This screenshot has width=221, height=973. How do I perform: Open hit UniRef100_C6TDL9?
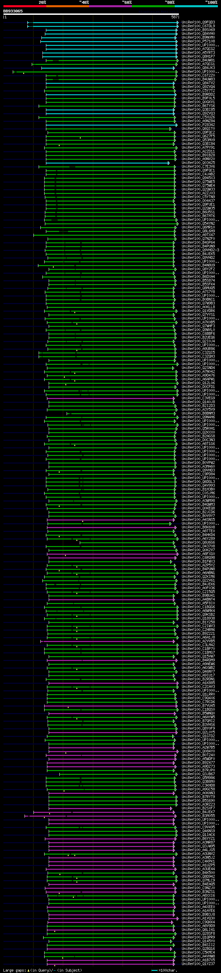[x=198, y=26]
